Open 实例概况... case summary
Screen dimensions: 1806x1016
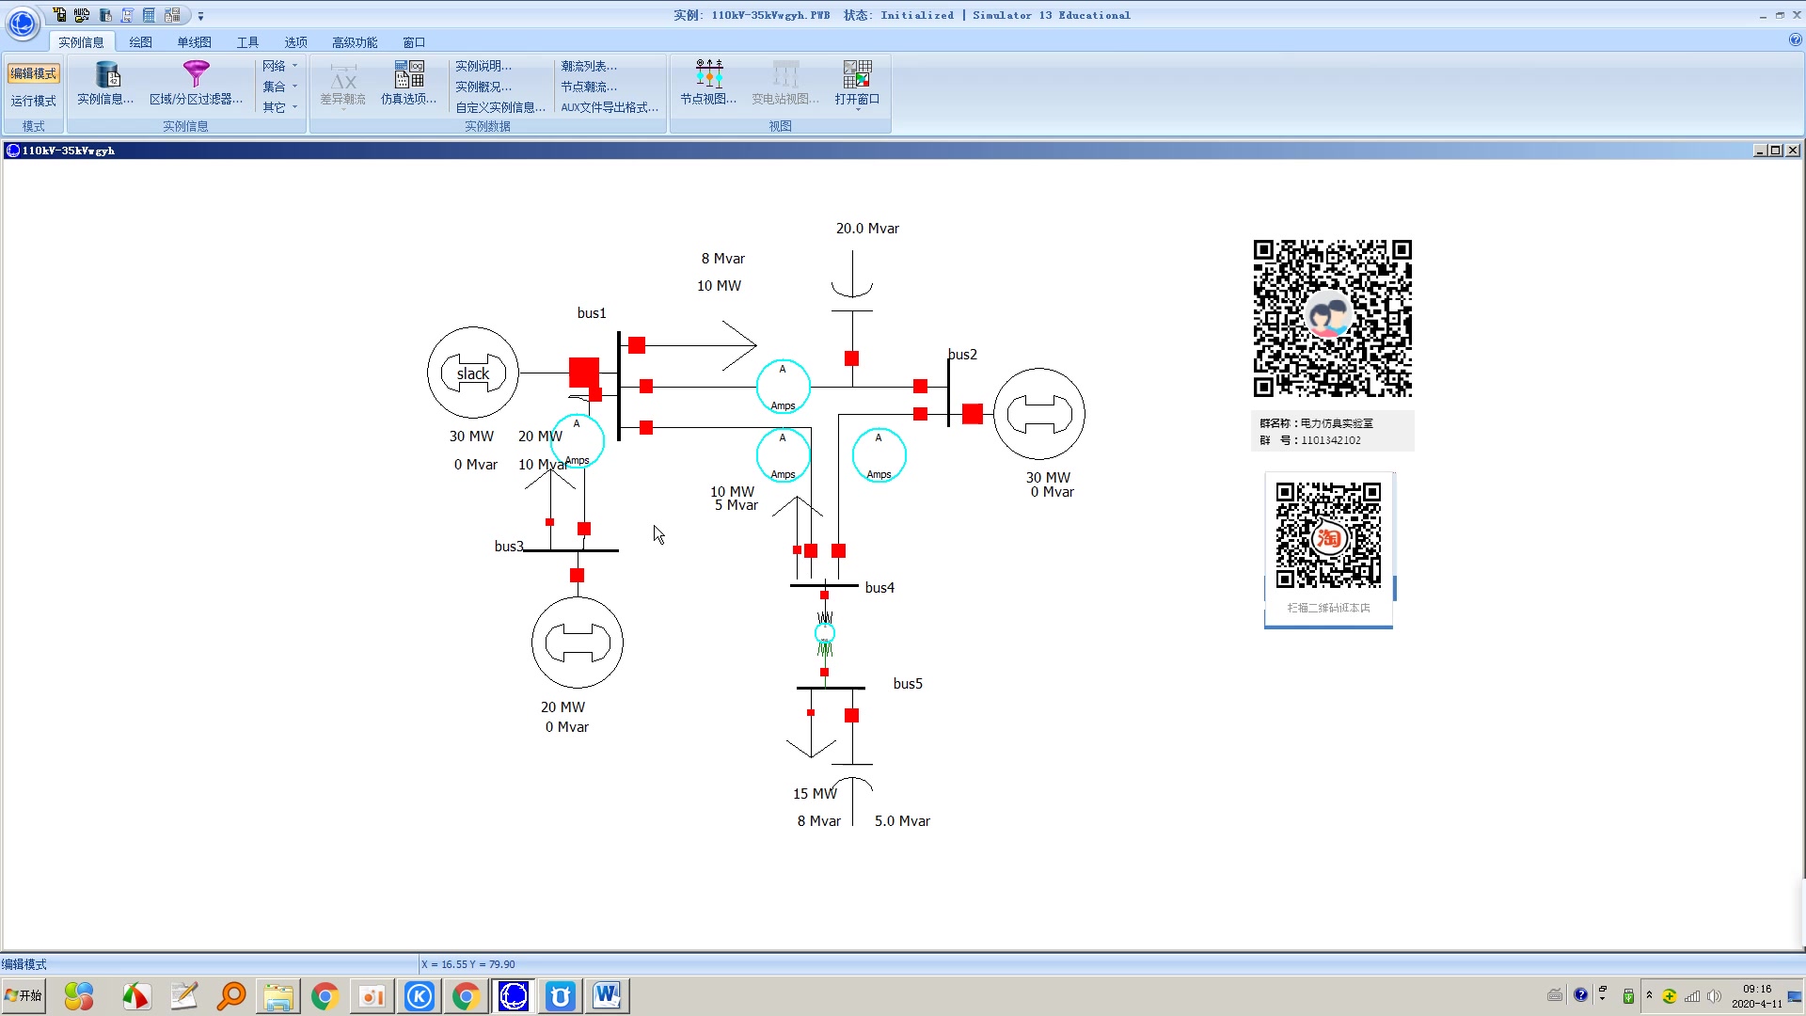coord(483,87)
